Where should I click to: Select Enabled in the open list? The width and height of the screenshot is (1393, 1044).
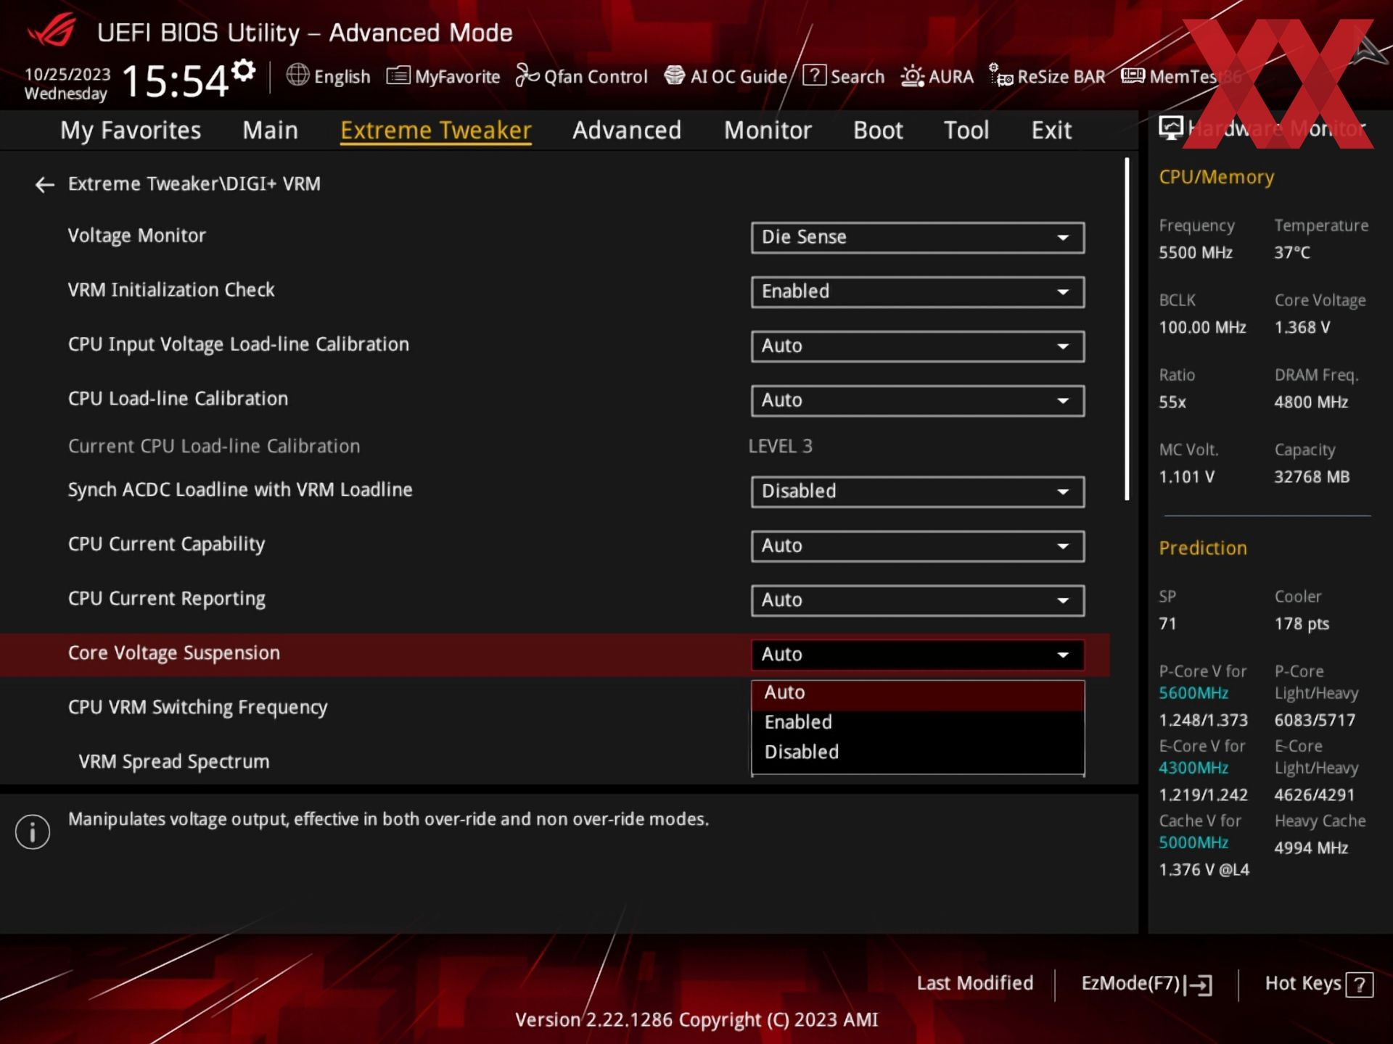(918, 723)
